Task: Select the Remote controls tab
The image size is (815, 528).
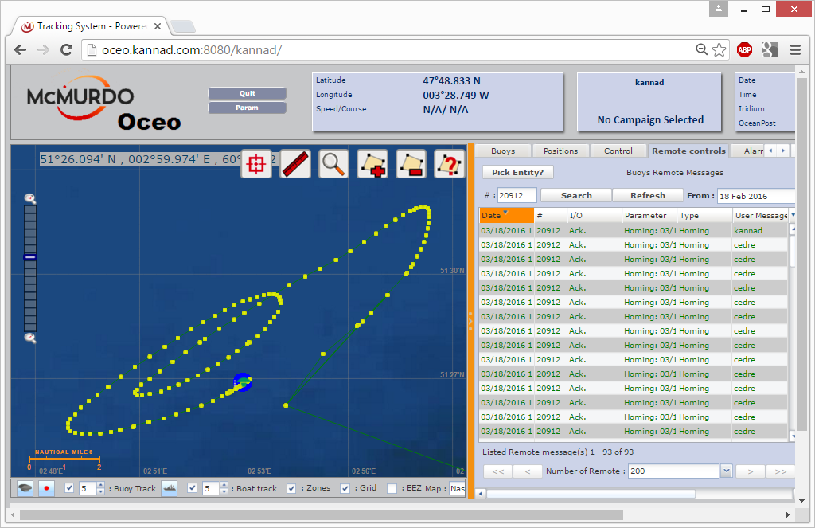Action: pos(688,151)
